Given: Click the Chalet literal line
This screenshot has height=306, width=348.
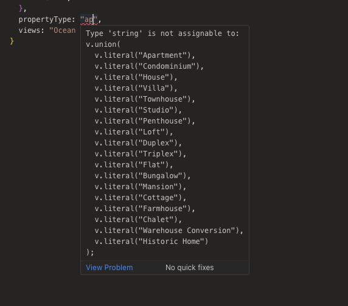Looking at the screenshot, I should [138, 220].
